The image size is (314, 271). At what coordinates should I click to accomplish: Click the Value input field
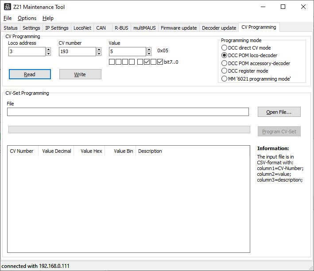(x=128, y=51)
